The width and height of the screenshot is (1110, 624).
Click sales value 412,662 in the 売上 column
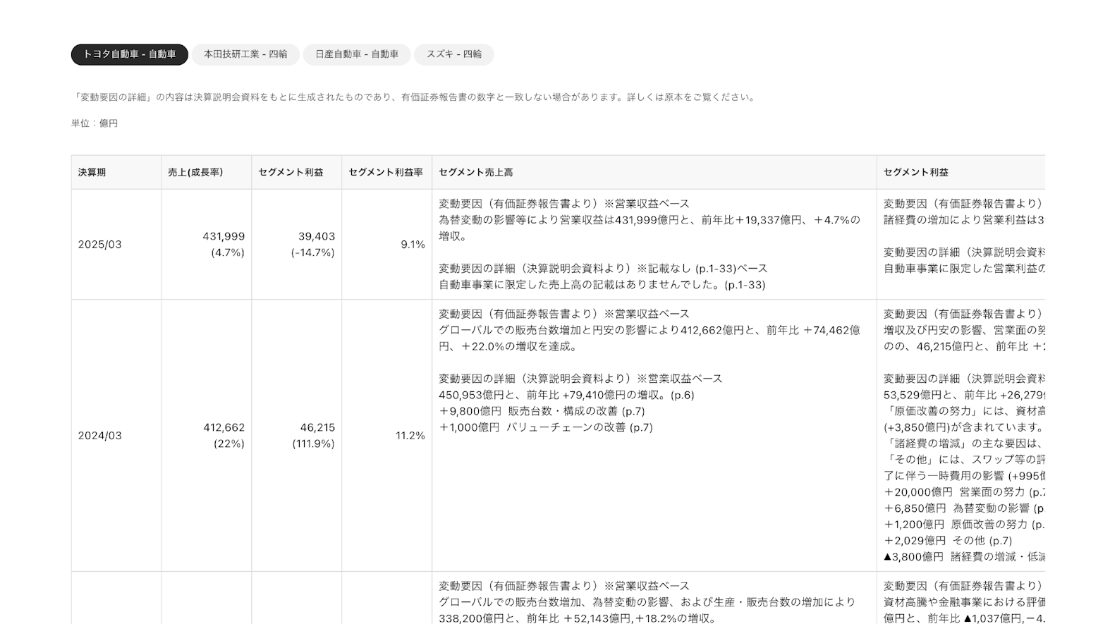224,427
